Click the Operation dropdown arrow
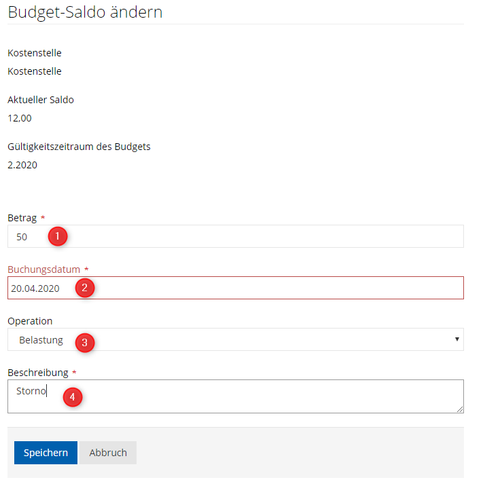The width and height of the screenshot is (483, 486). [457, 339]
